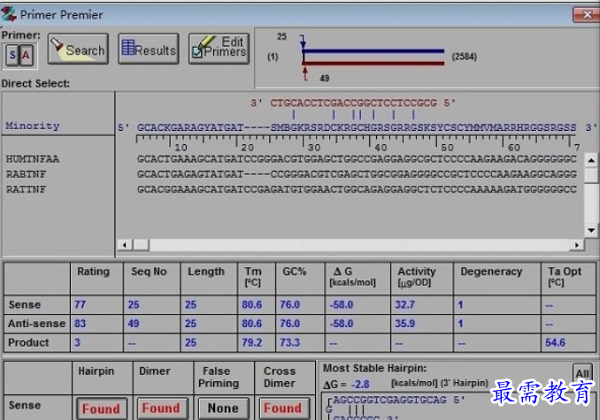Click the red anti-sense strand bar

tap(373, 63)
